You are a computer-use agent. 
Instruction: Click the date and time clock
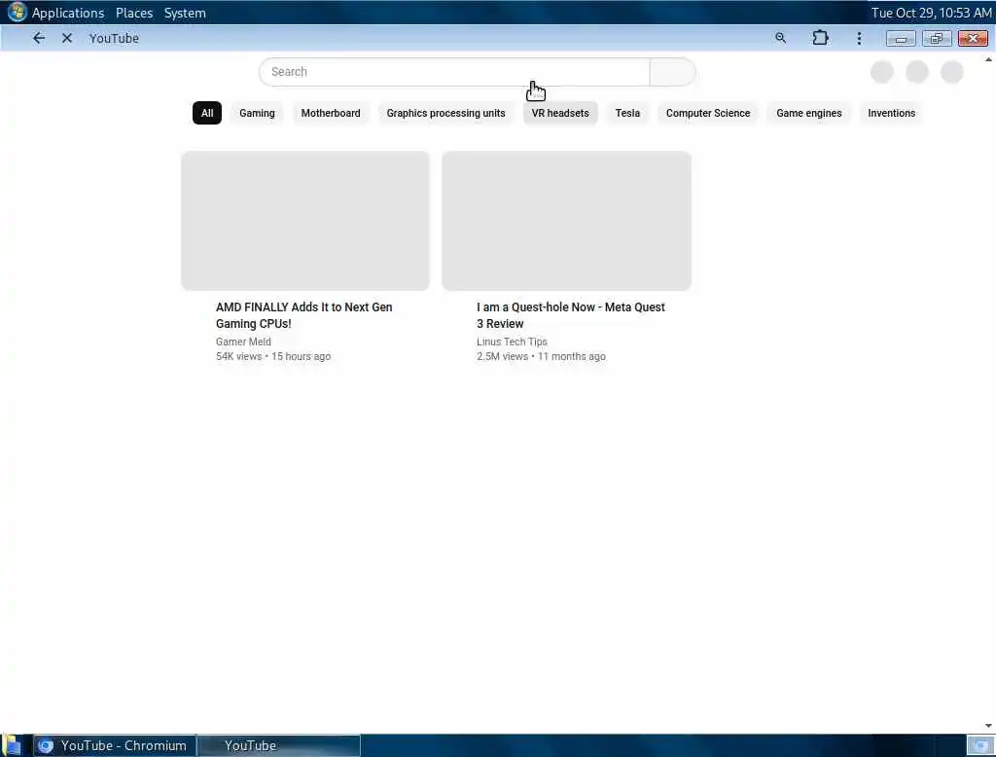931,13
